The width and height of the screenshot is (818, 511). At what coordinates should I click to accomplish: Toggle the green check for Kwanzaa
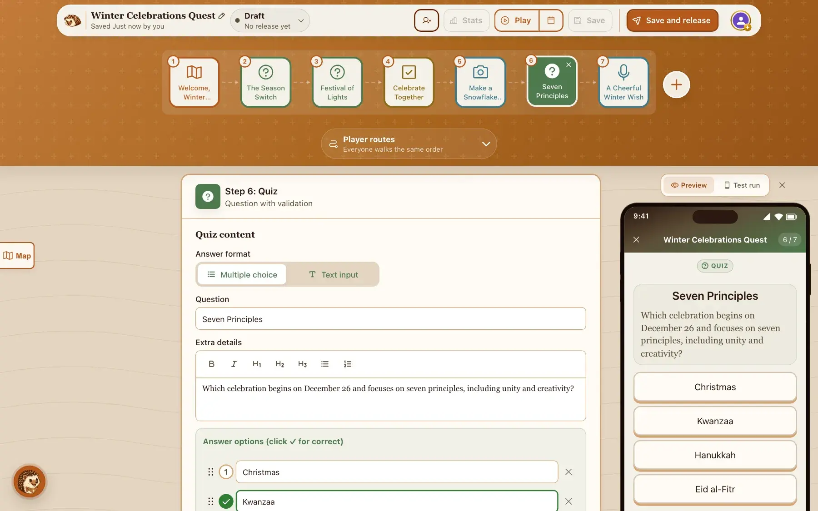tap(226, 501)
